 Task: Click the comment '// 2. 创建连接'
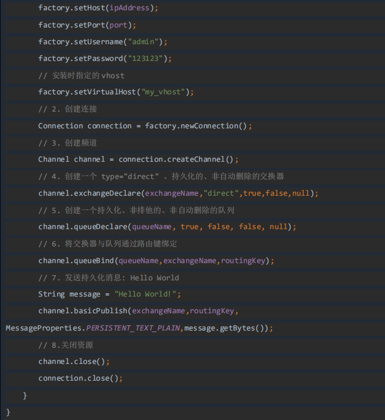coord(67,109)
